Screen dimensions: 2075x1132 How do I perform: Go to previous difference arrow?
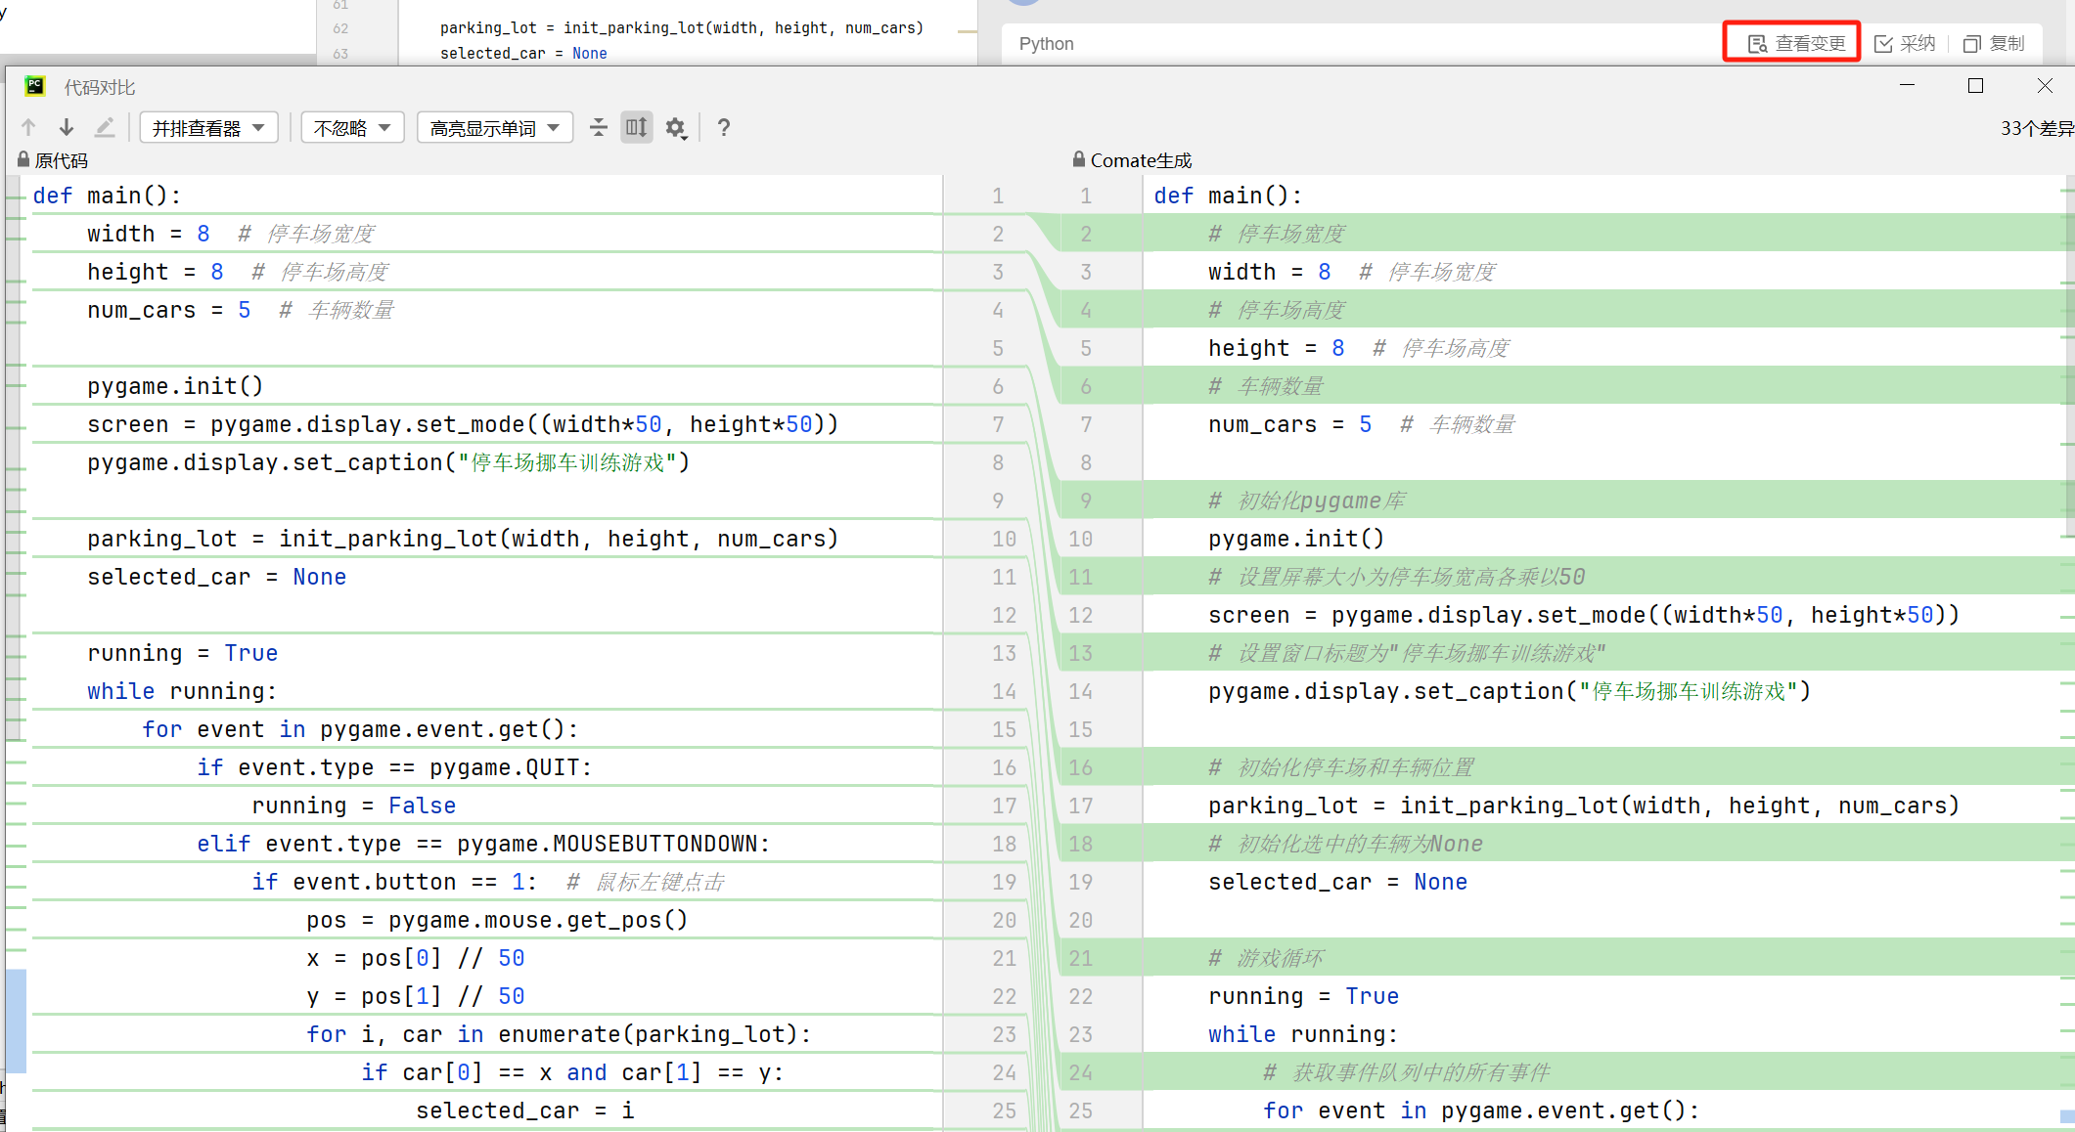[28, 127]
